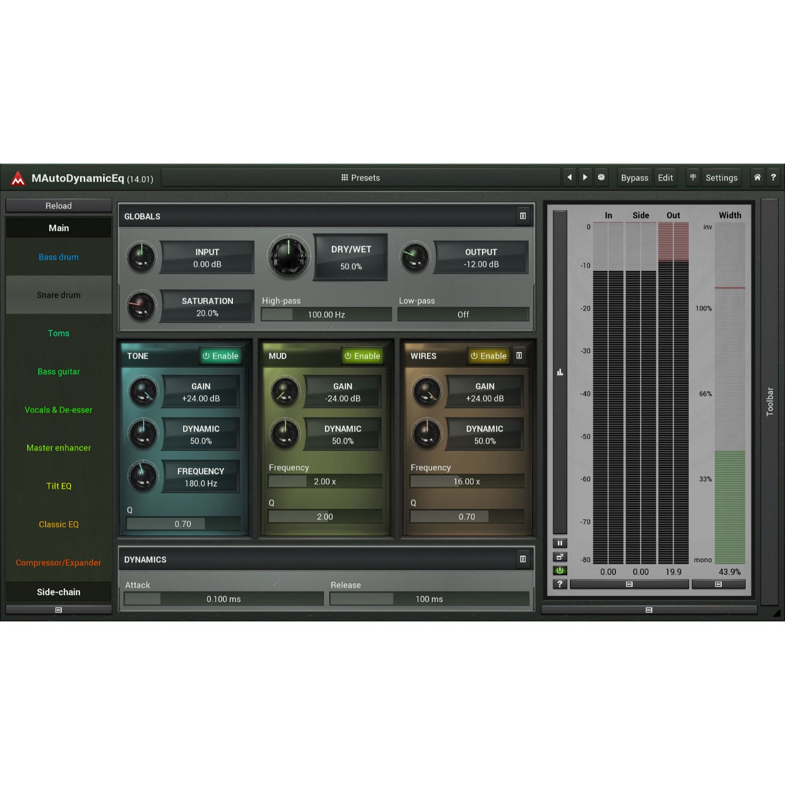Select Snare drum device
Screen dimensions: 785x785
coord(59,295)
